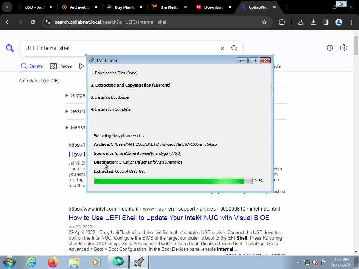The image size is (359, 269).
Task: Open site information icon in address bar
Action: click(48, 22)
